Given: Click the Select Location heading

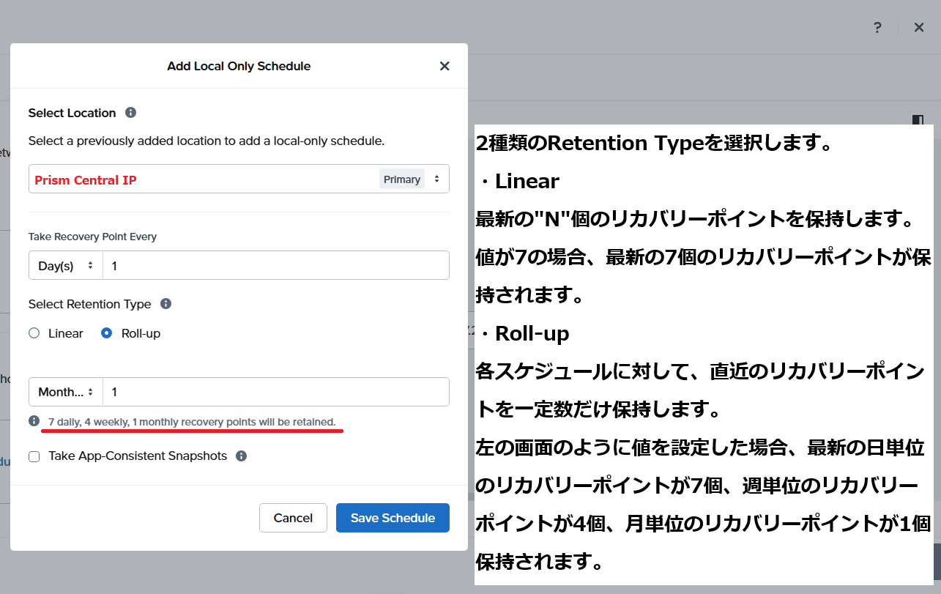Looking at the screenshot, I should click(72, 113).
